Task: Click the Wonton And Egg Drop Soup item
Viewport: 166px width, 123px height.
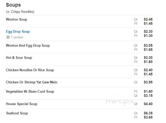Action: pyautogui.click(x=28, y=45)
